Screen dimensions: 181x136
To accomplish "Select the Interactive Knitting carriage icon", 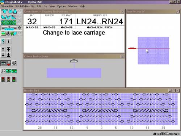I will click(x=9, y=28).
